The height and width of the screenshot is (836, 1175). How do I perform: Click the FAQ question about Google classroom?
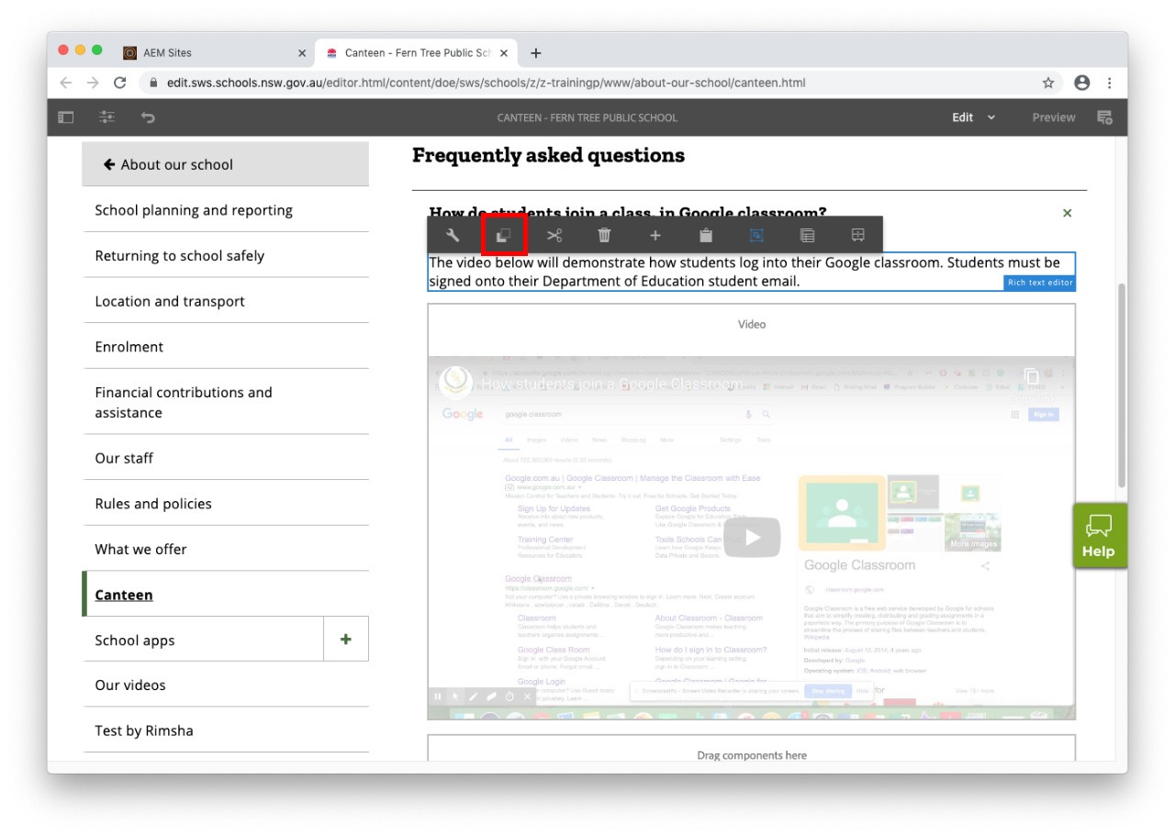pos(628,213)
